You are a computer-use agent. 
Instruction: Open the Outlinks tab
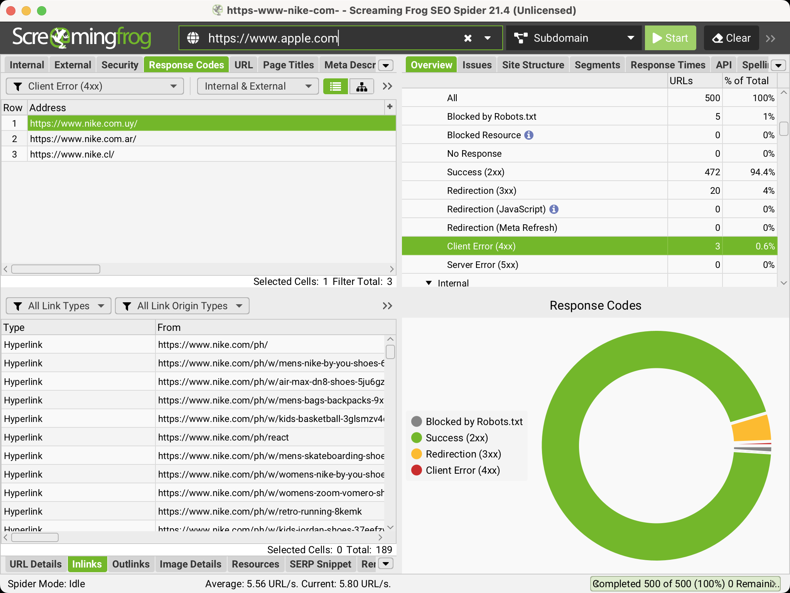(130, 564)
